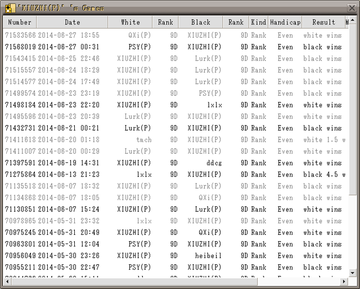Click the horizontal scrollbar left arrow

pos(7,282)
